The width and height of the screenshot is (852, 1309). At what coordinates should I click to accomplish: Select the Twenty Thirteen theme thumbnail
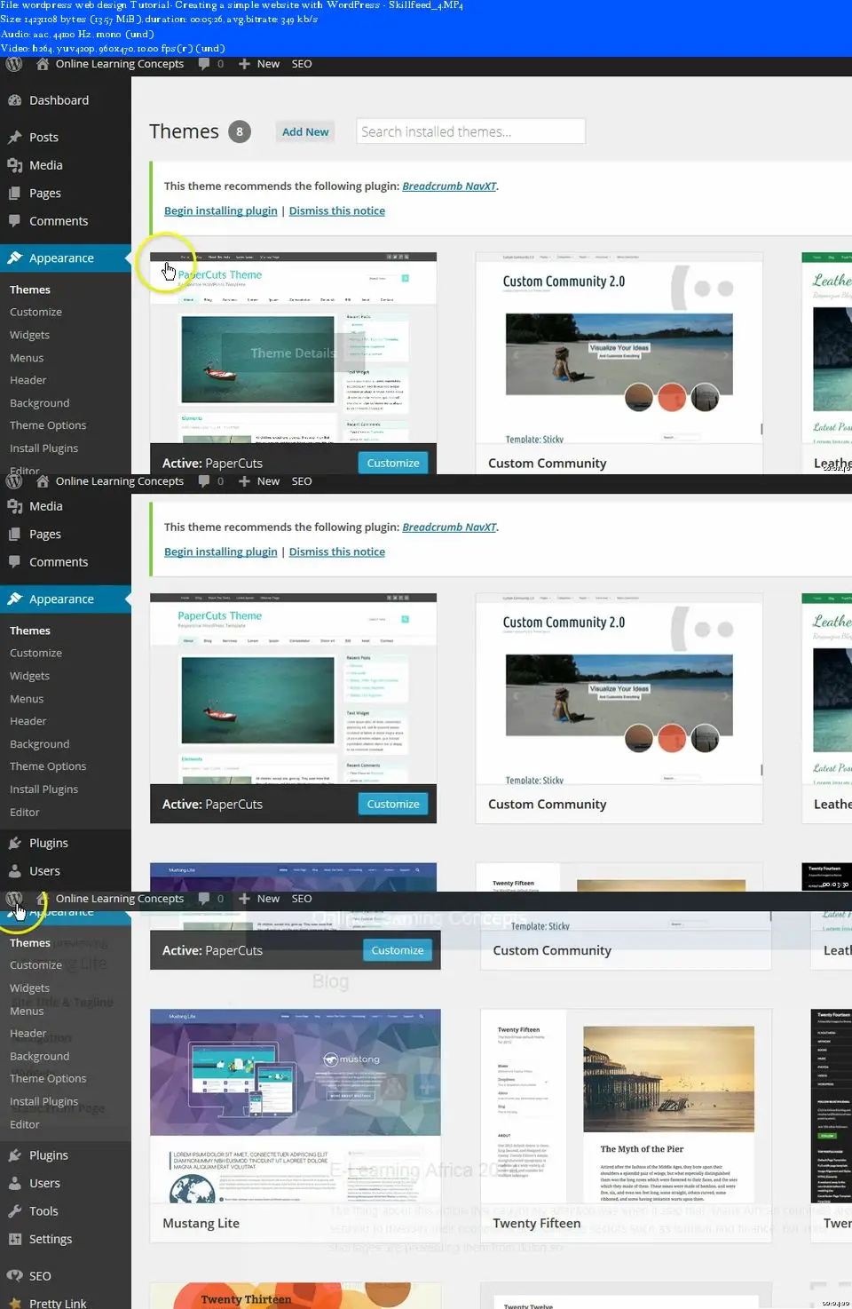coord(296,1296)
